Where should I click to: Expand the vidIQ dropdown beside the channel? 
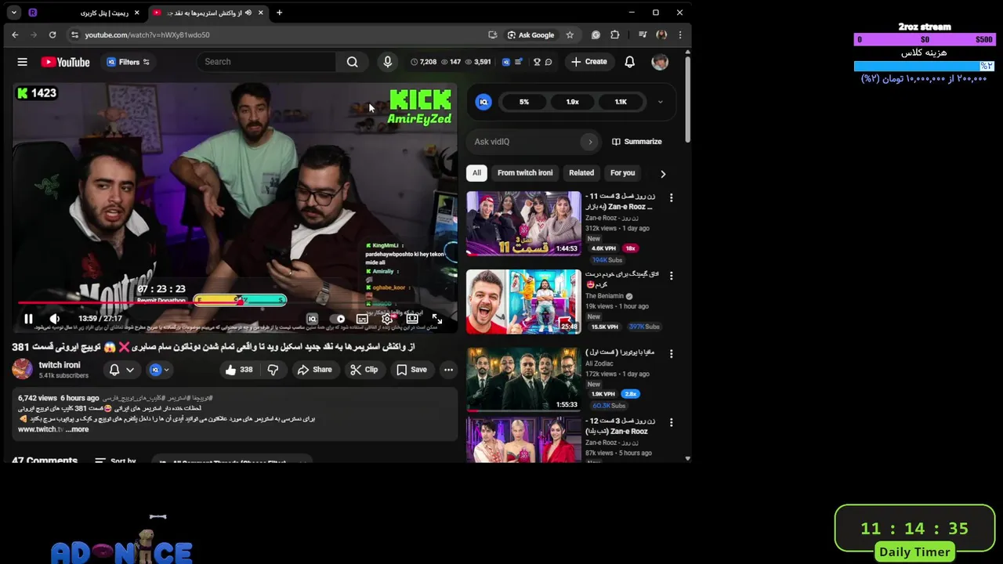click(159, 370)
